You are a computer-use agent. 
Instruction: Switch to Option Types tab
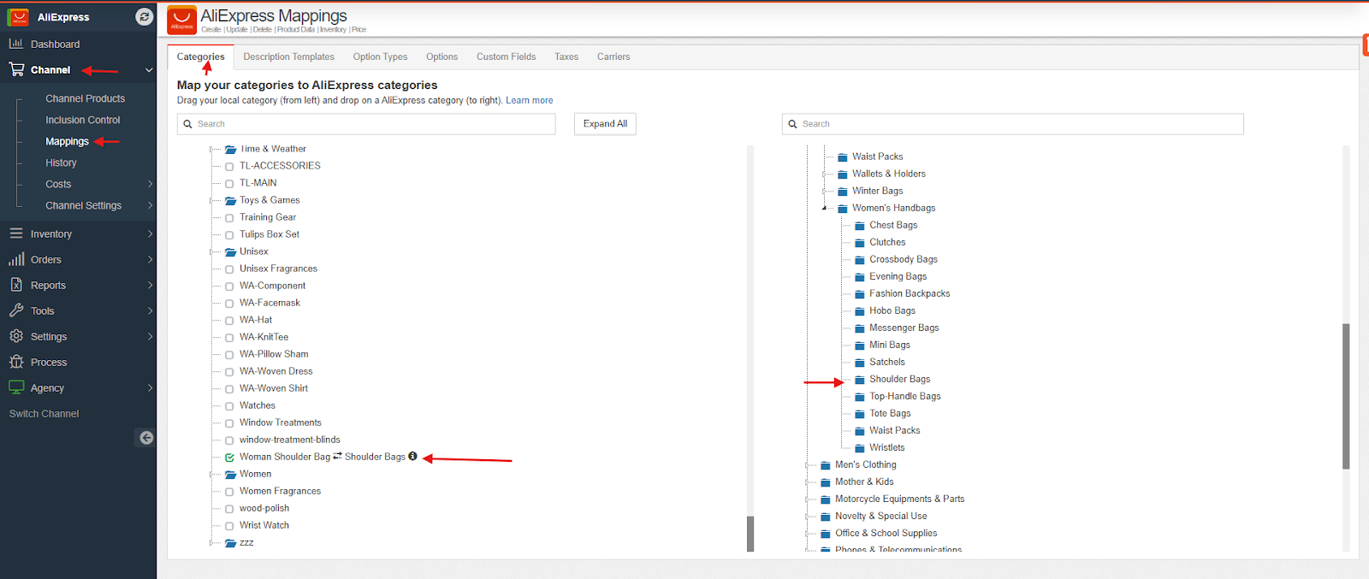(380, 56)
